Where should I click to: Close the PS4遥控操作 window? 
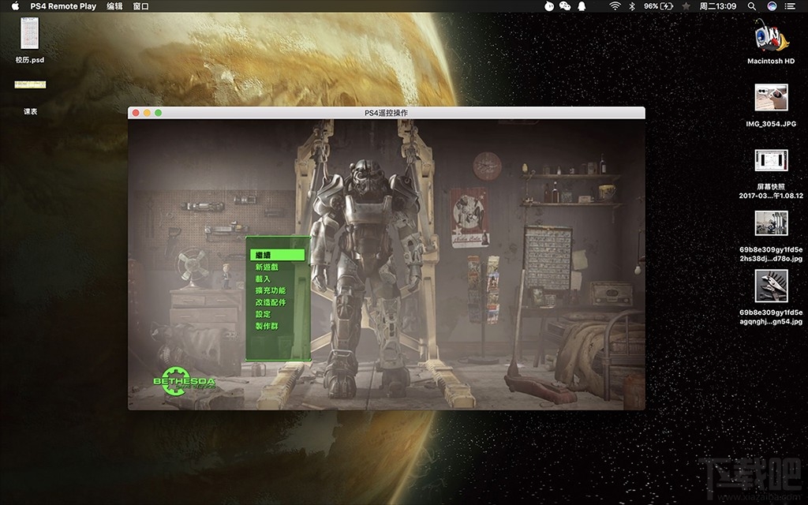tap(136, 112)
